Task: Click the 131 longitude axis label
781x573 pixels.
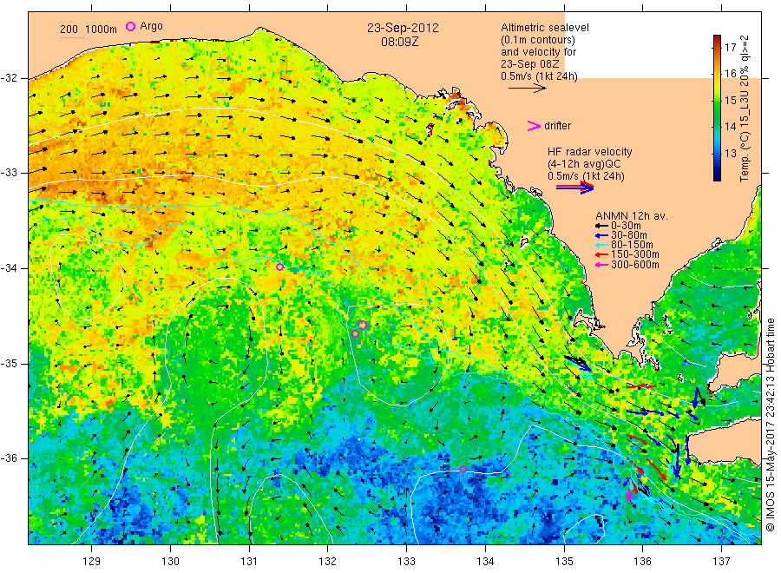Action: 249,562
